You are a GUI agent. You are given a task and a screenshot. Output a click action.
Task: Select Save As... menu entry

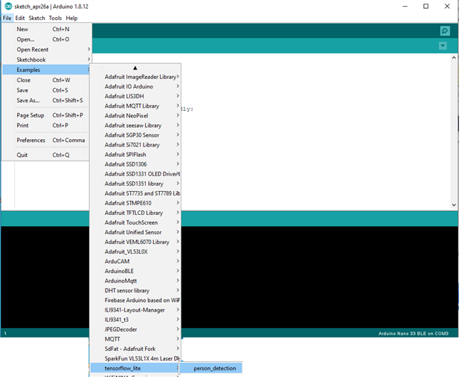click(46, 100)
